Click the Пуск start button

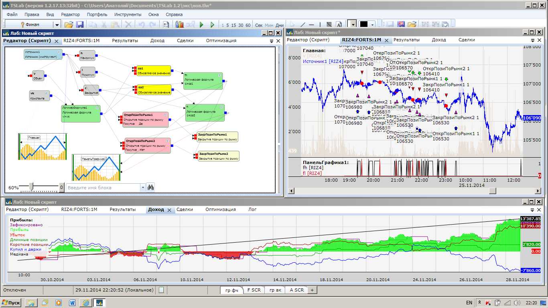(11, 302)
